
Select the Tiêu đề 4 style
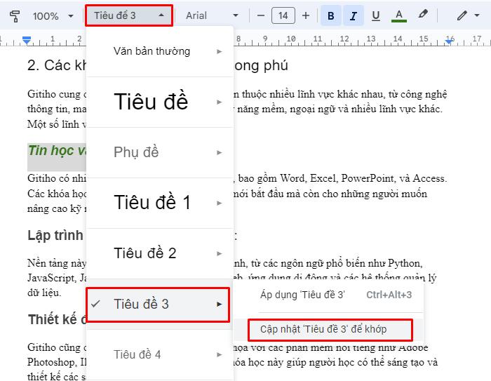pyautogui.click(x=137, y=354)
